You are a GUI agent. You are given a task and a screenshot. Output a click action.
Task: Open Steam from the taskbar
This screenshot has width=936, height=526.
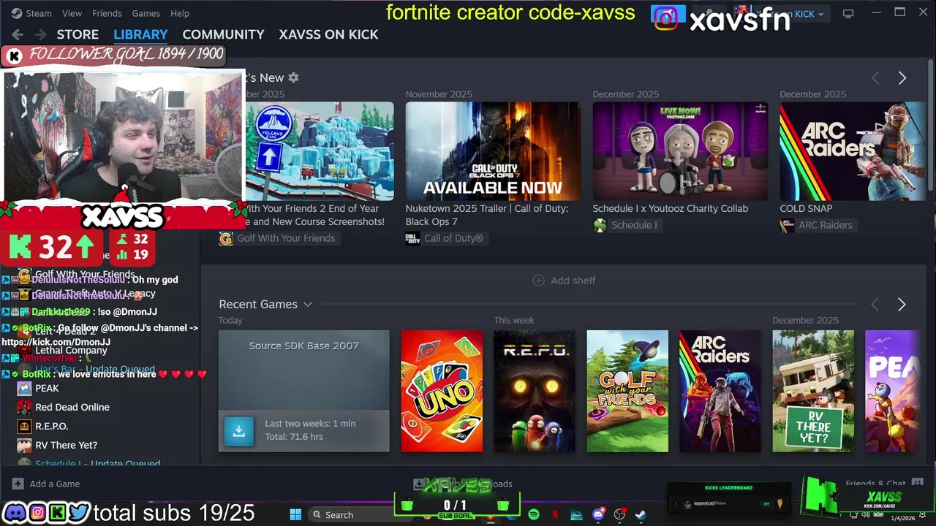[x=641, y=515]
